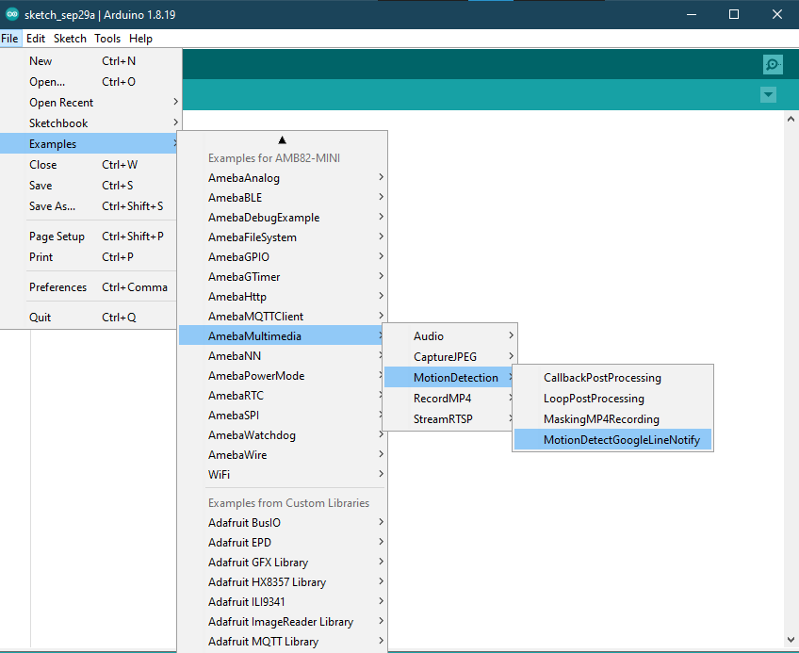Expand the AmebaGTimer examples
This screenshot has width=799, height=653.
pos(283,277)
